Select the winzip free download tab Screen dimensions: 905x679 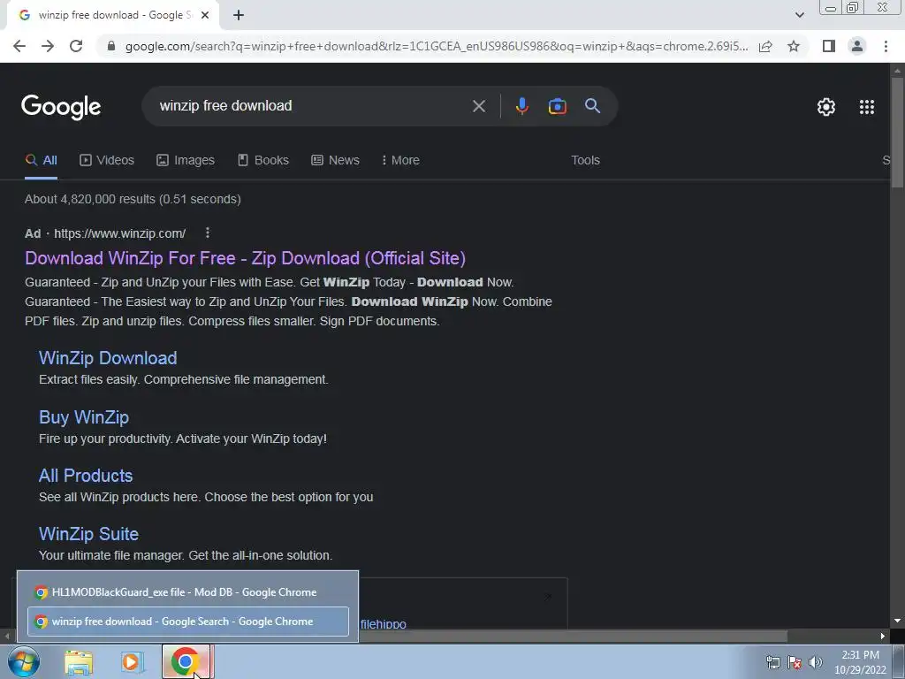113,15
